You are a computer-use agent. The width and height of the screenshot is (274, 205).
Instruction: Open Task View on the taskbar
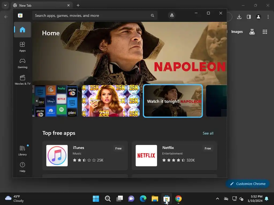pyautogui.click(x=120, y=199)
